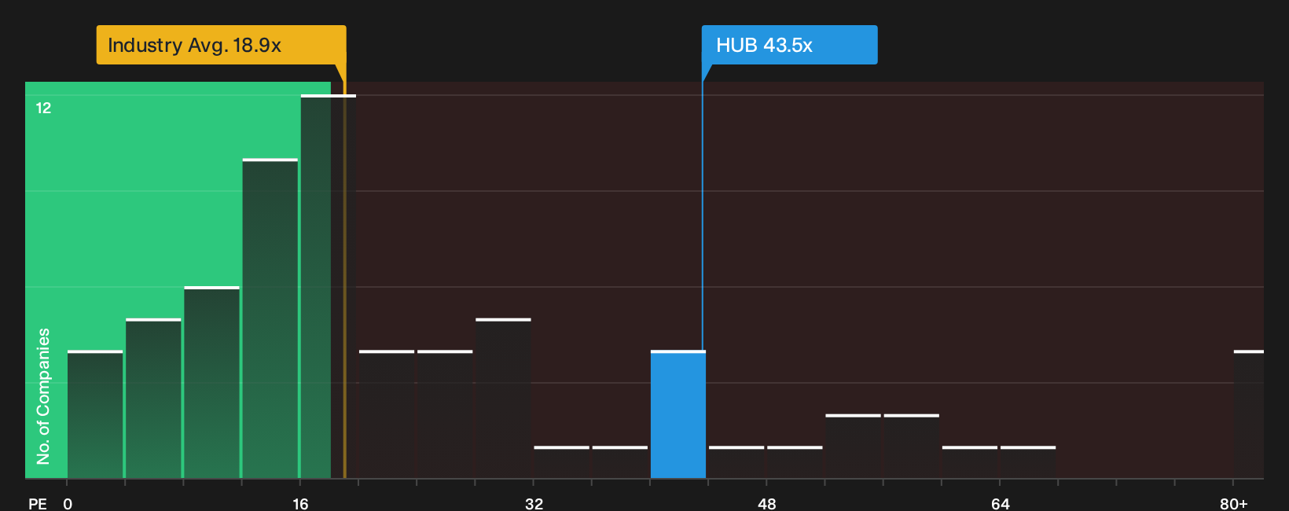1289x511 pixels.
Task: Click the PE axis title
Action: pyautogui.click(x=38, y=503)
